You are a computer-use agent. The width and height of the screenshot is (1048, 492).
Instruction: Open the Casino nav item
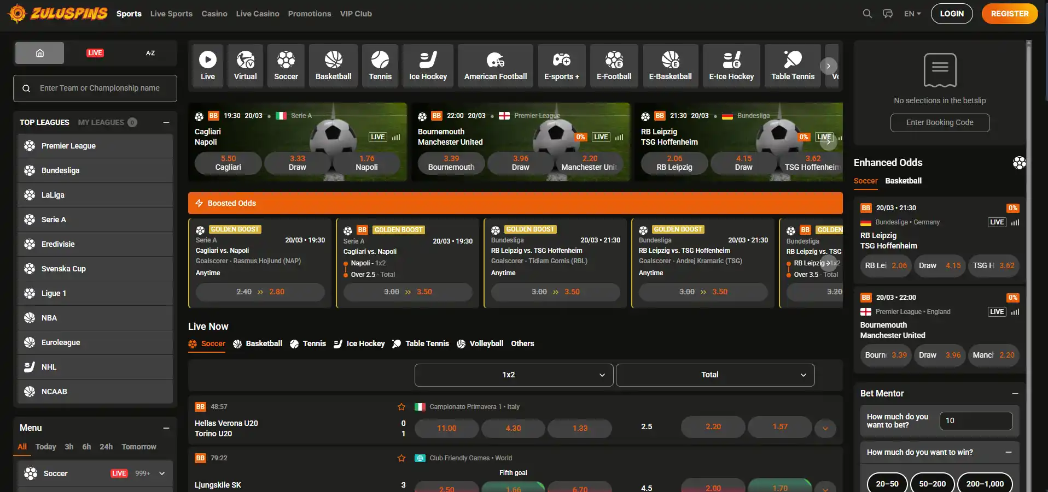pyautogui.click(x=214, y=14)
